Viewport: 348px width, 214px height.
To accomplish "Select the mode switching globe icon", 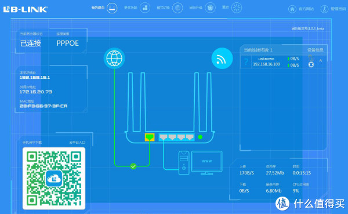I will coord(177,8).
